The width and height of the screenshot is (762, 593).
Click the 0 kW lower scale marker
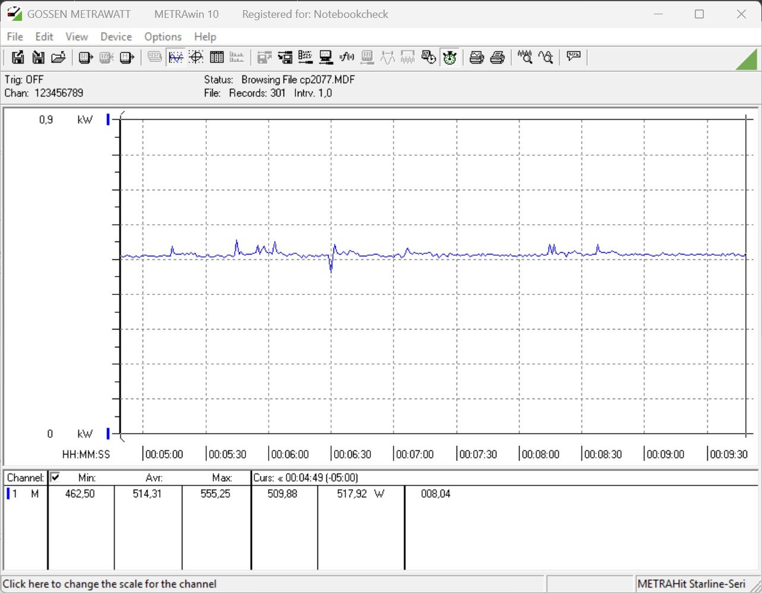click(x=108, y=434)
